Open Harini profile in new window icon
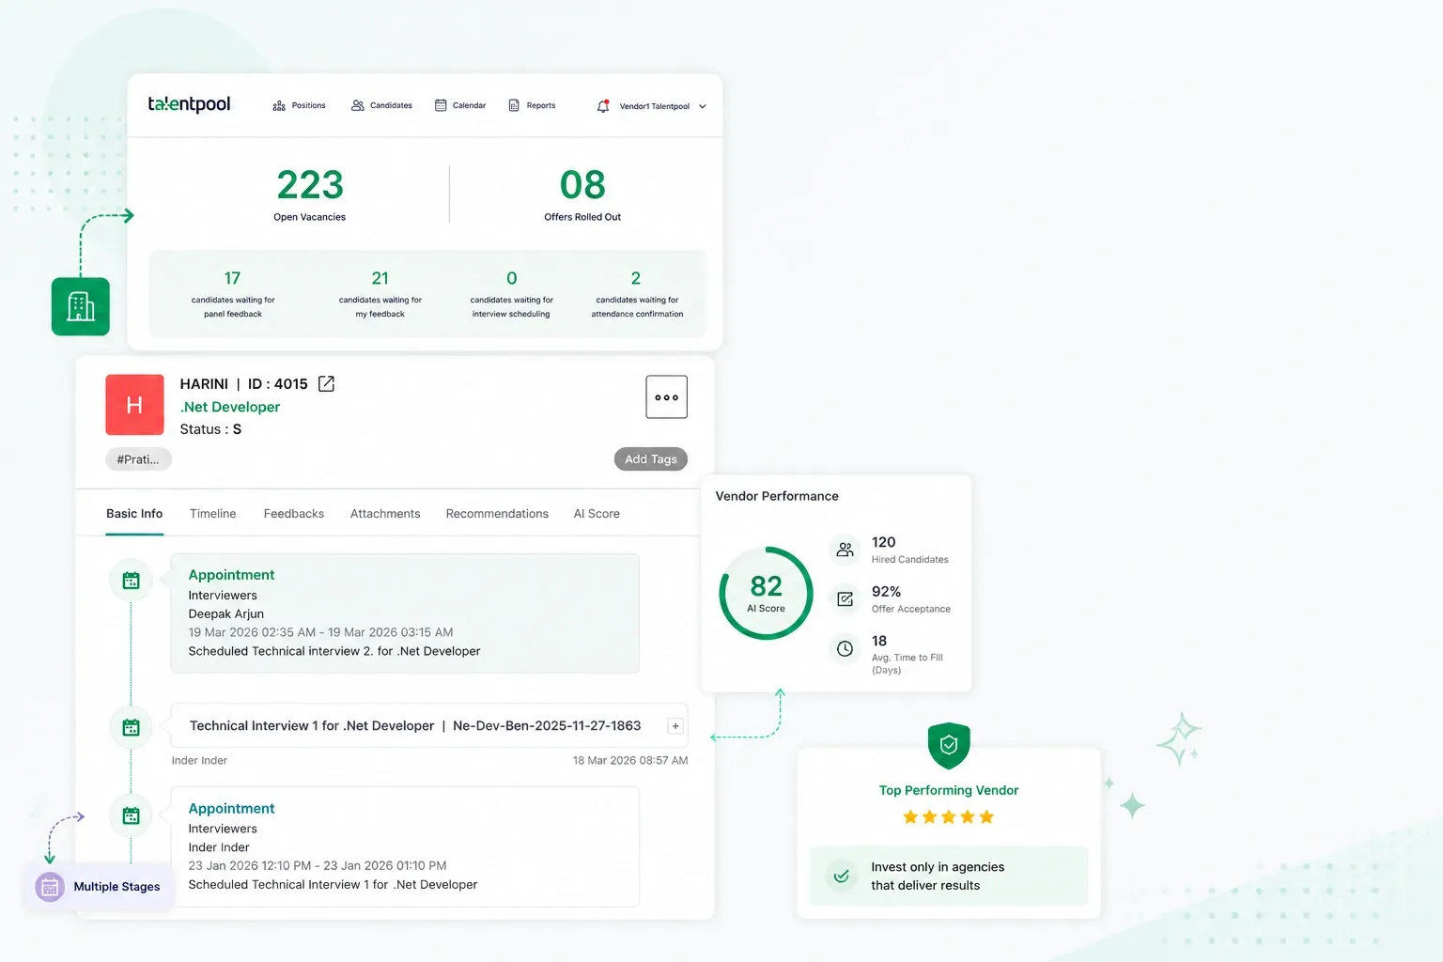The height and width of the screenshot is (962, 1443). pos(326,384)
